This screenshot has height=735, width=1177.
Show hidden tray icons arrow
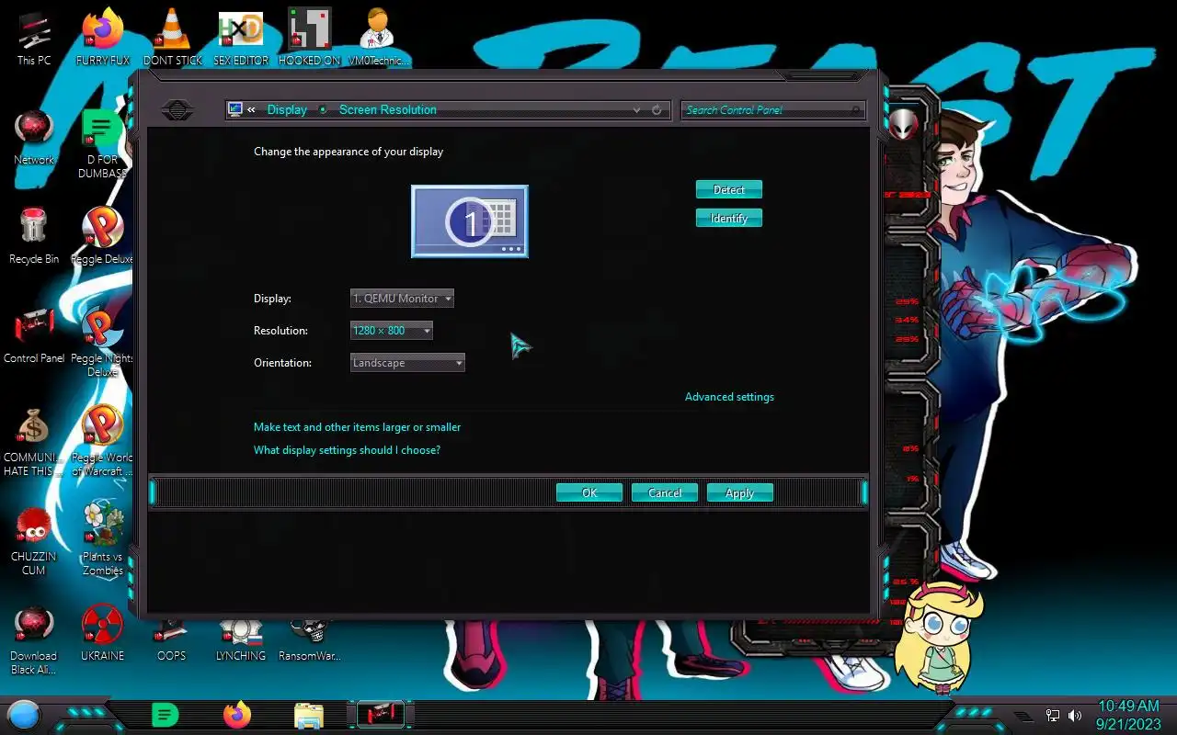coord(1023,716)
